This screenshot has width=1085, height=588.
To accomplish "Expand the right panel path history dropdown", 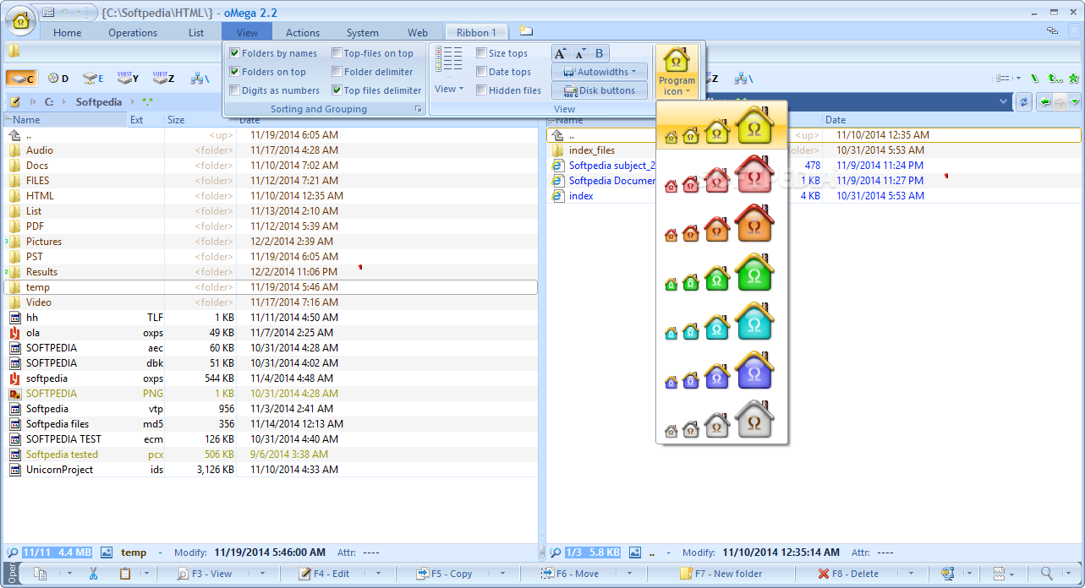I will click(1005, 101).
